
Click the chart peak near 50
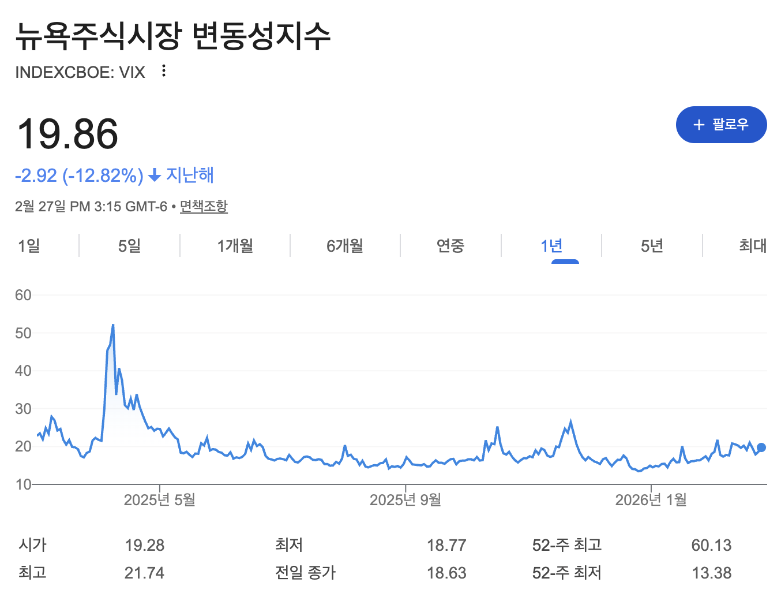113,325
